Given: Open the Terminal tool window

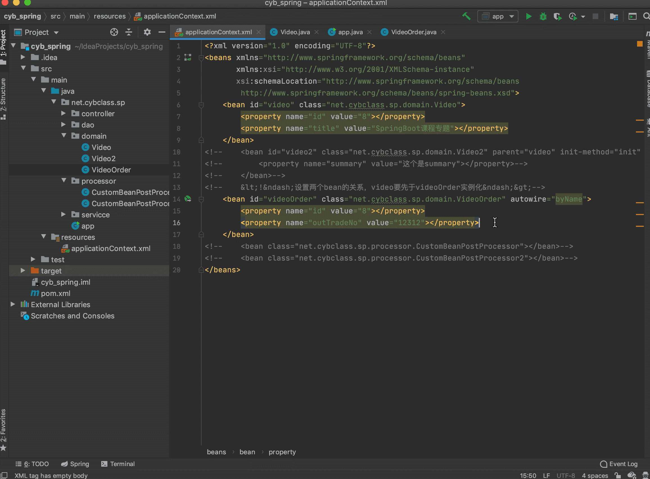Looking at the screenshot, I should click(118, 464).
